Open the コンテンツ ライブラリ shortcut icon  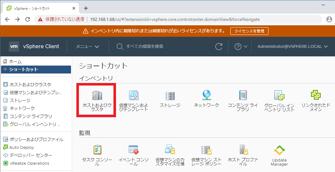(x=243, y=95)
